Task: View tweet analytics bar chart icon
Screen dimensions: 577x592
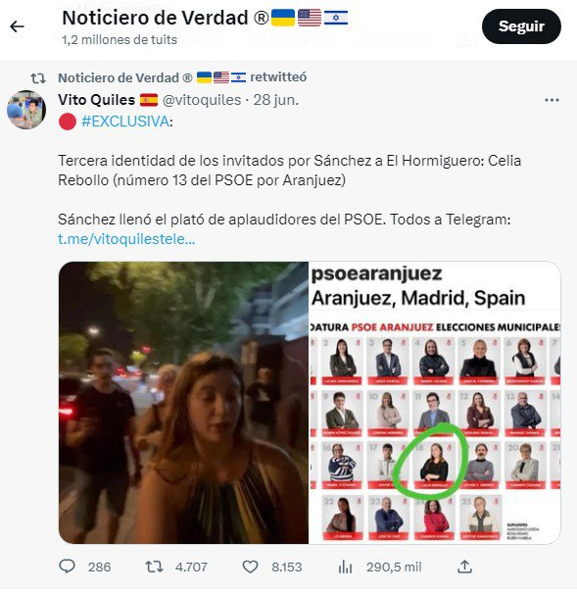Action: point(345,567)
